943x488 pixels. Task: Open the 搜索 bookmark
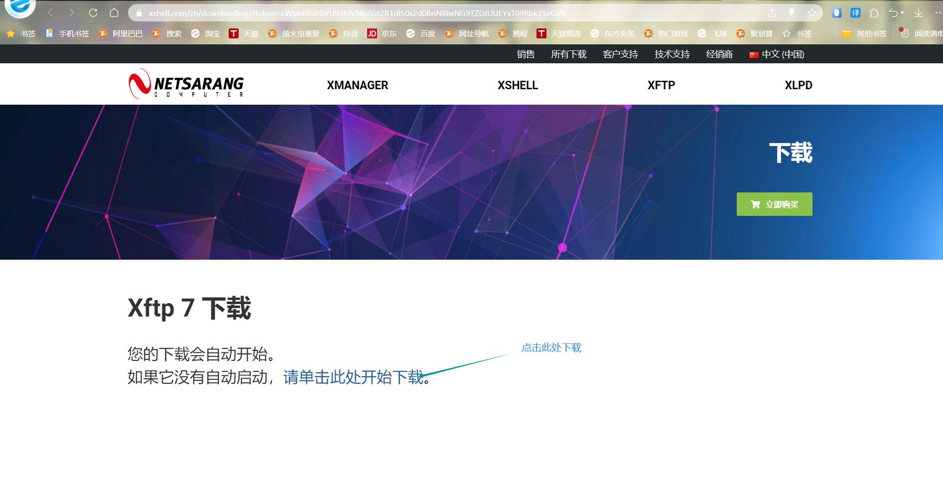pos(167,33)
